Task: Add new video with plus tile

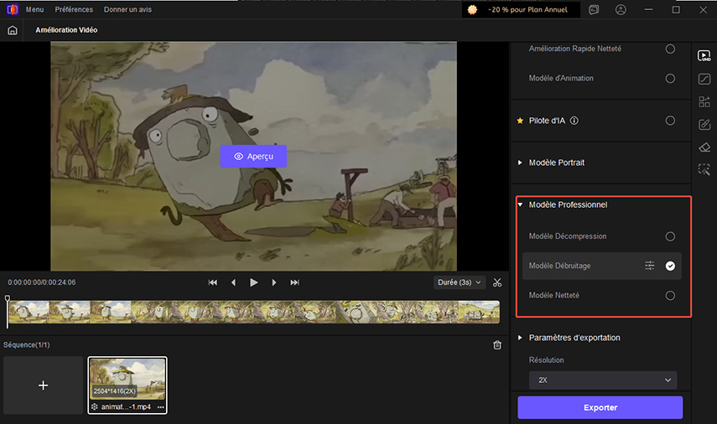Action: click(44, 385)
